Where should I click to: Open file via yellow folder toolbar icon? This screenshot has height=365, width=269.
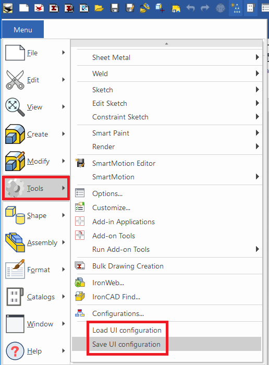pos(99,8)
